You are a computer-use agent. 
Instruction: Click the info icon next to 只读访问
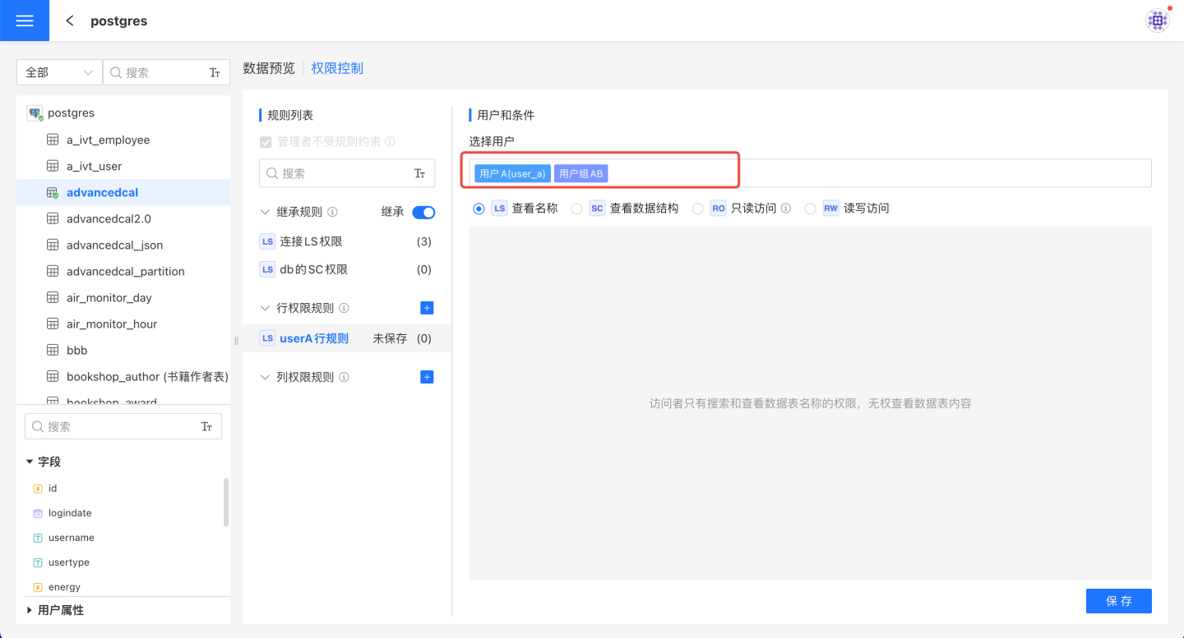(786, 209)
